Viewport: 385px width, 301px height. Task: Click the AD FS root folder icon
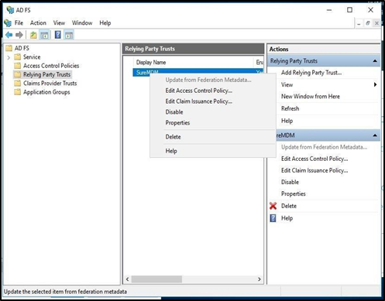pos(9,48)
